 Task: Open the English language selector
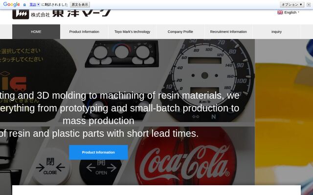click(289, 12)
